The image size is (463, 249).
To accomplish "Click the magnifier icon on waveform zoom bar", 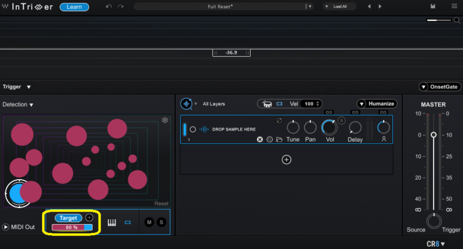I will tap(457, 20).
